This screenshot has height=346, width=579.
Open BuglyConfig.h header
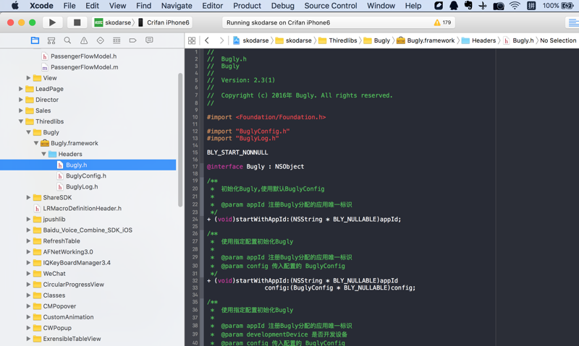click(x=86, y=176)
